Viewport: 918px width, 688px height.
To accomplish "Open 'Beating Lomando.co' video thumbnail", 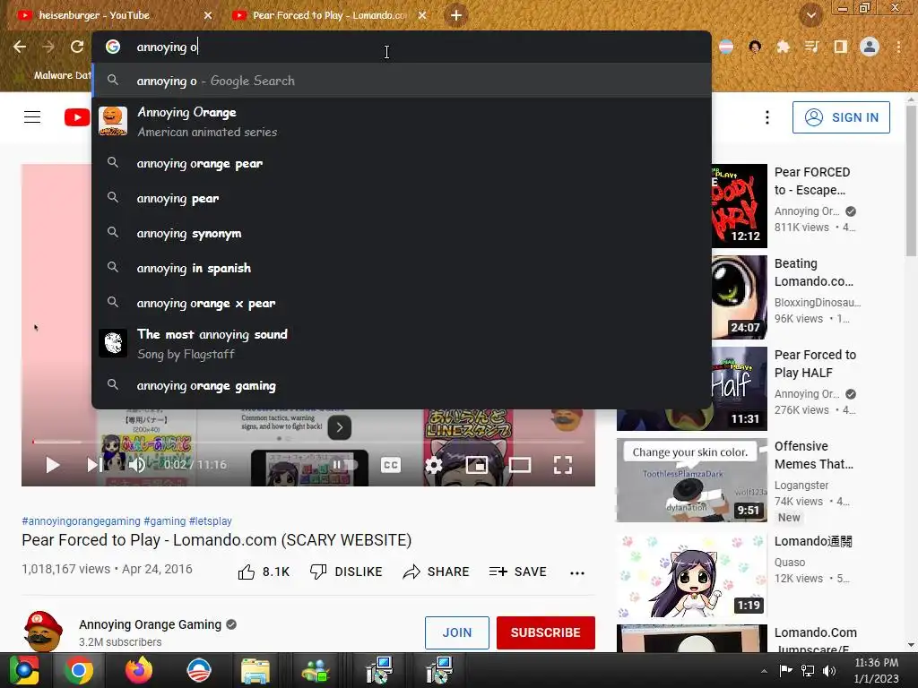I will click(x=740, y=297).
